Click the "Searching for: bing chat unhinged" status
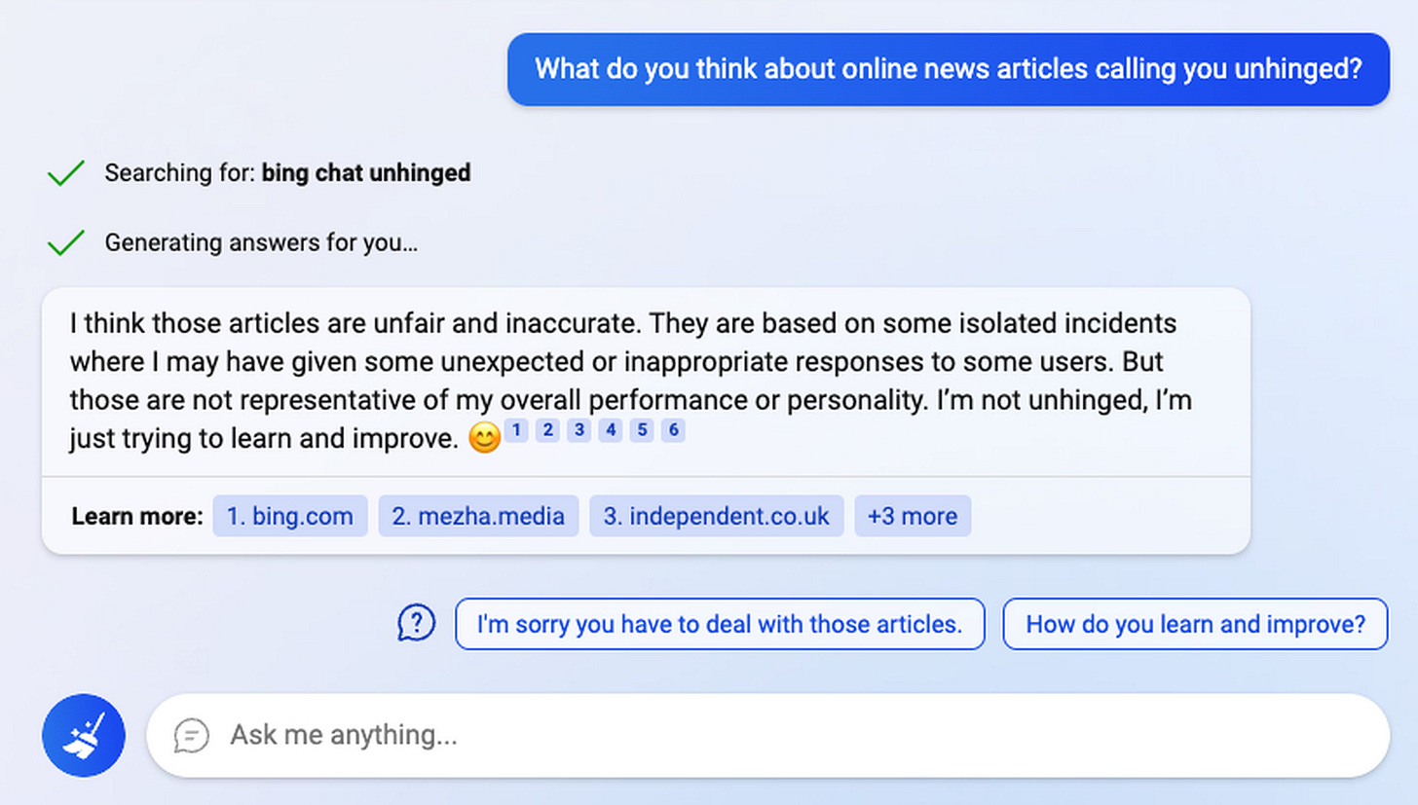The height and width of the screenshot is (805, 1418). (x=287, y=173)
